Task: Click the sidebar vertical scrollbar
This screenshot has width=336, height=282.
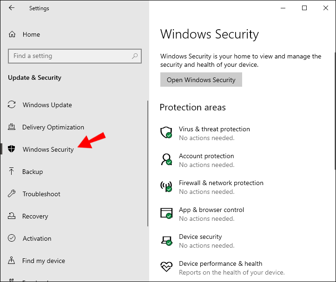Action: [148, 162]
